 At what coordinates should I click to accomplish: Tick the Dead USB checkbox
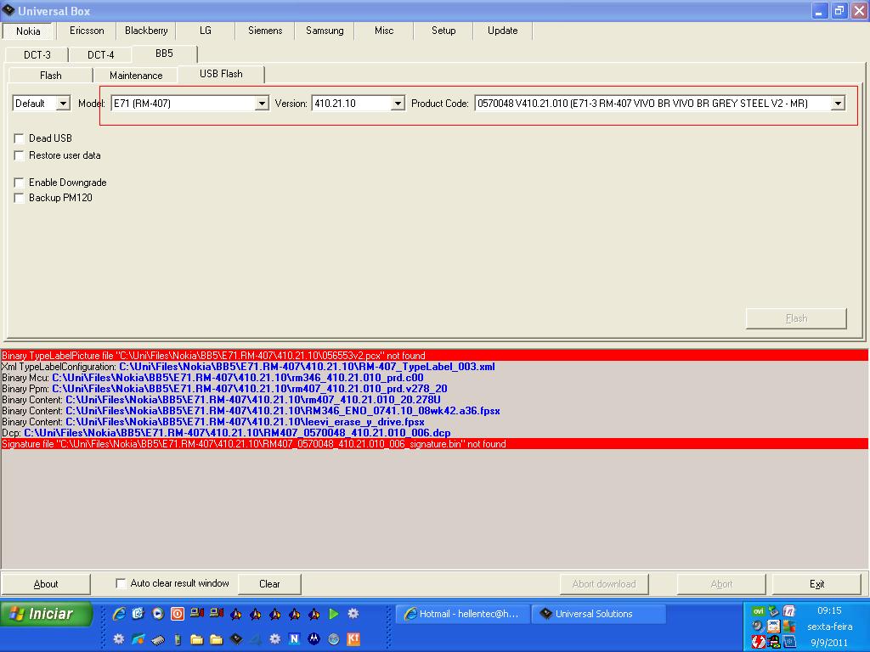coord(19,138)
